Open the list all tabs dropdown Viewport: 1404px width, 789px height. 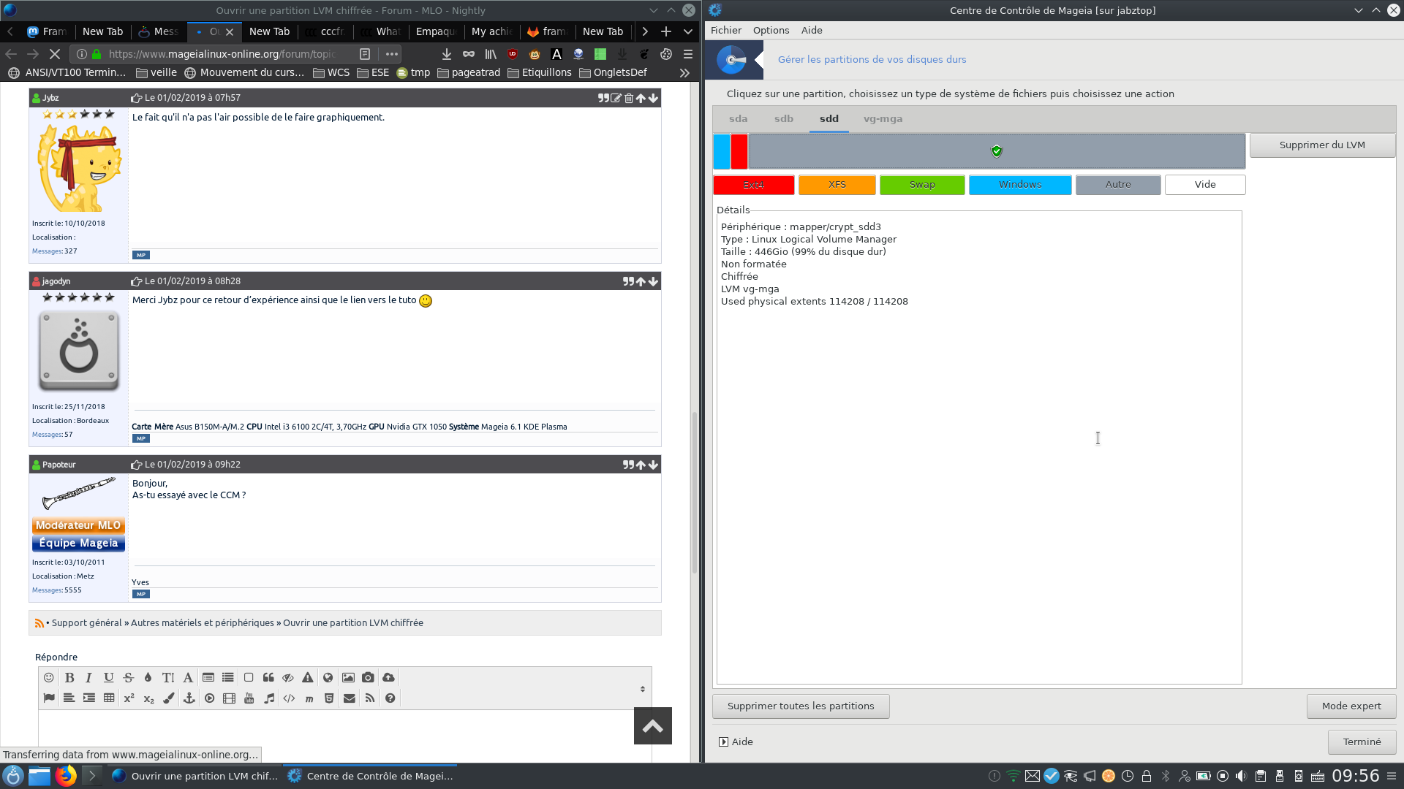(688, 31)
